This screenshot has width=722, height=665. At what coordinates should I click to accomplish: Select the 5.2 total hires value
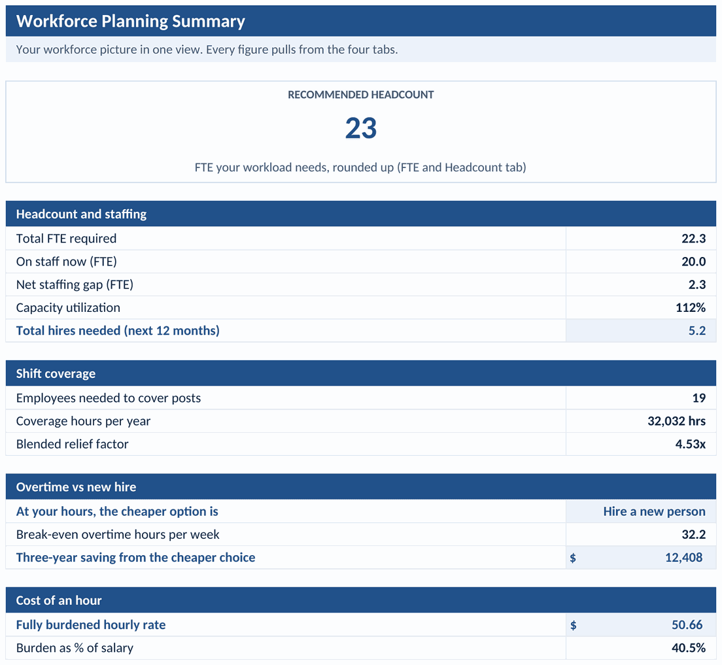pyautogui.click(x=697, y=331)
